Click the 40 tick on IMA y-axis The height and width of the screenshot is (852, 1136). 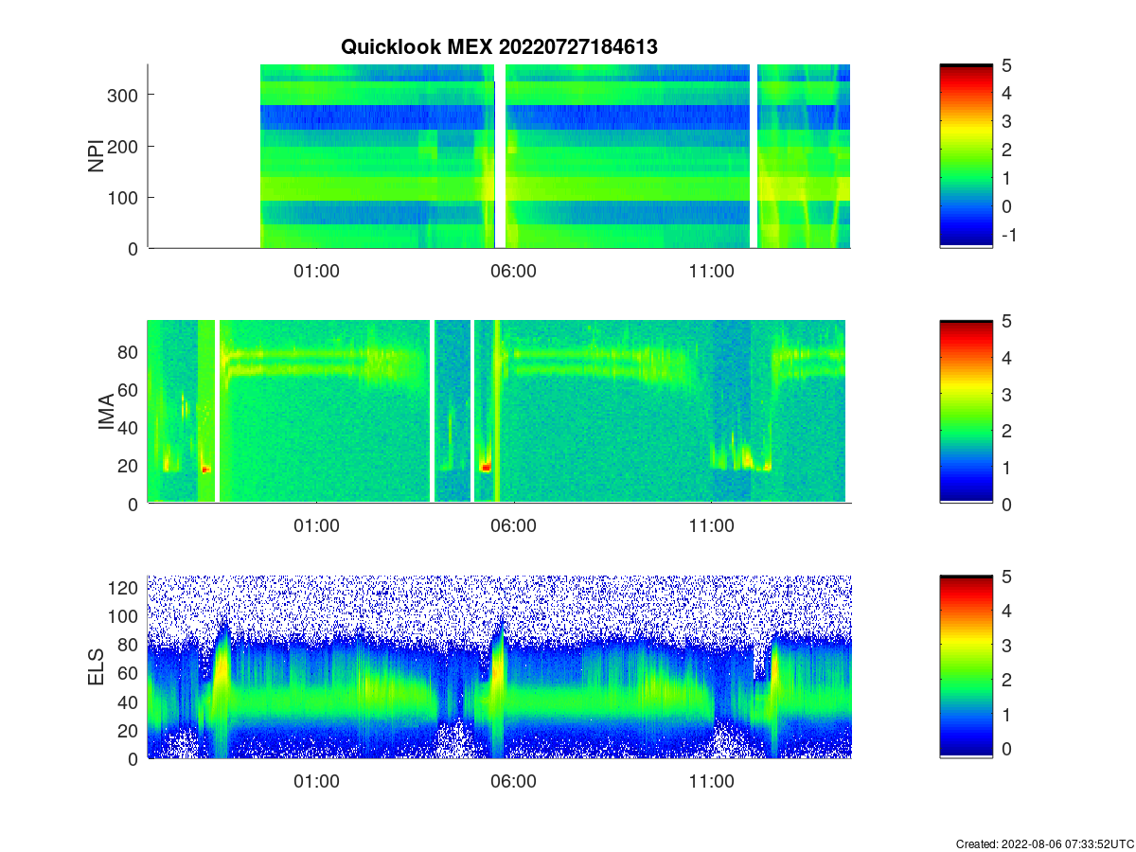[130, 427]
